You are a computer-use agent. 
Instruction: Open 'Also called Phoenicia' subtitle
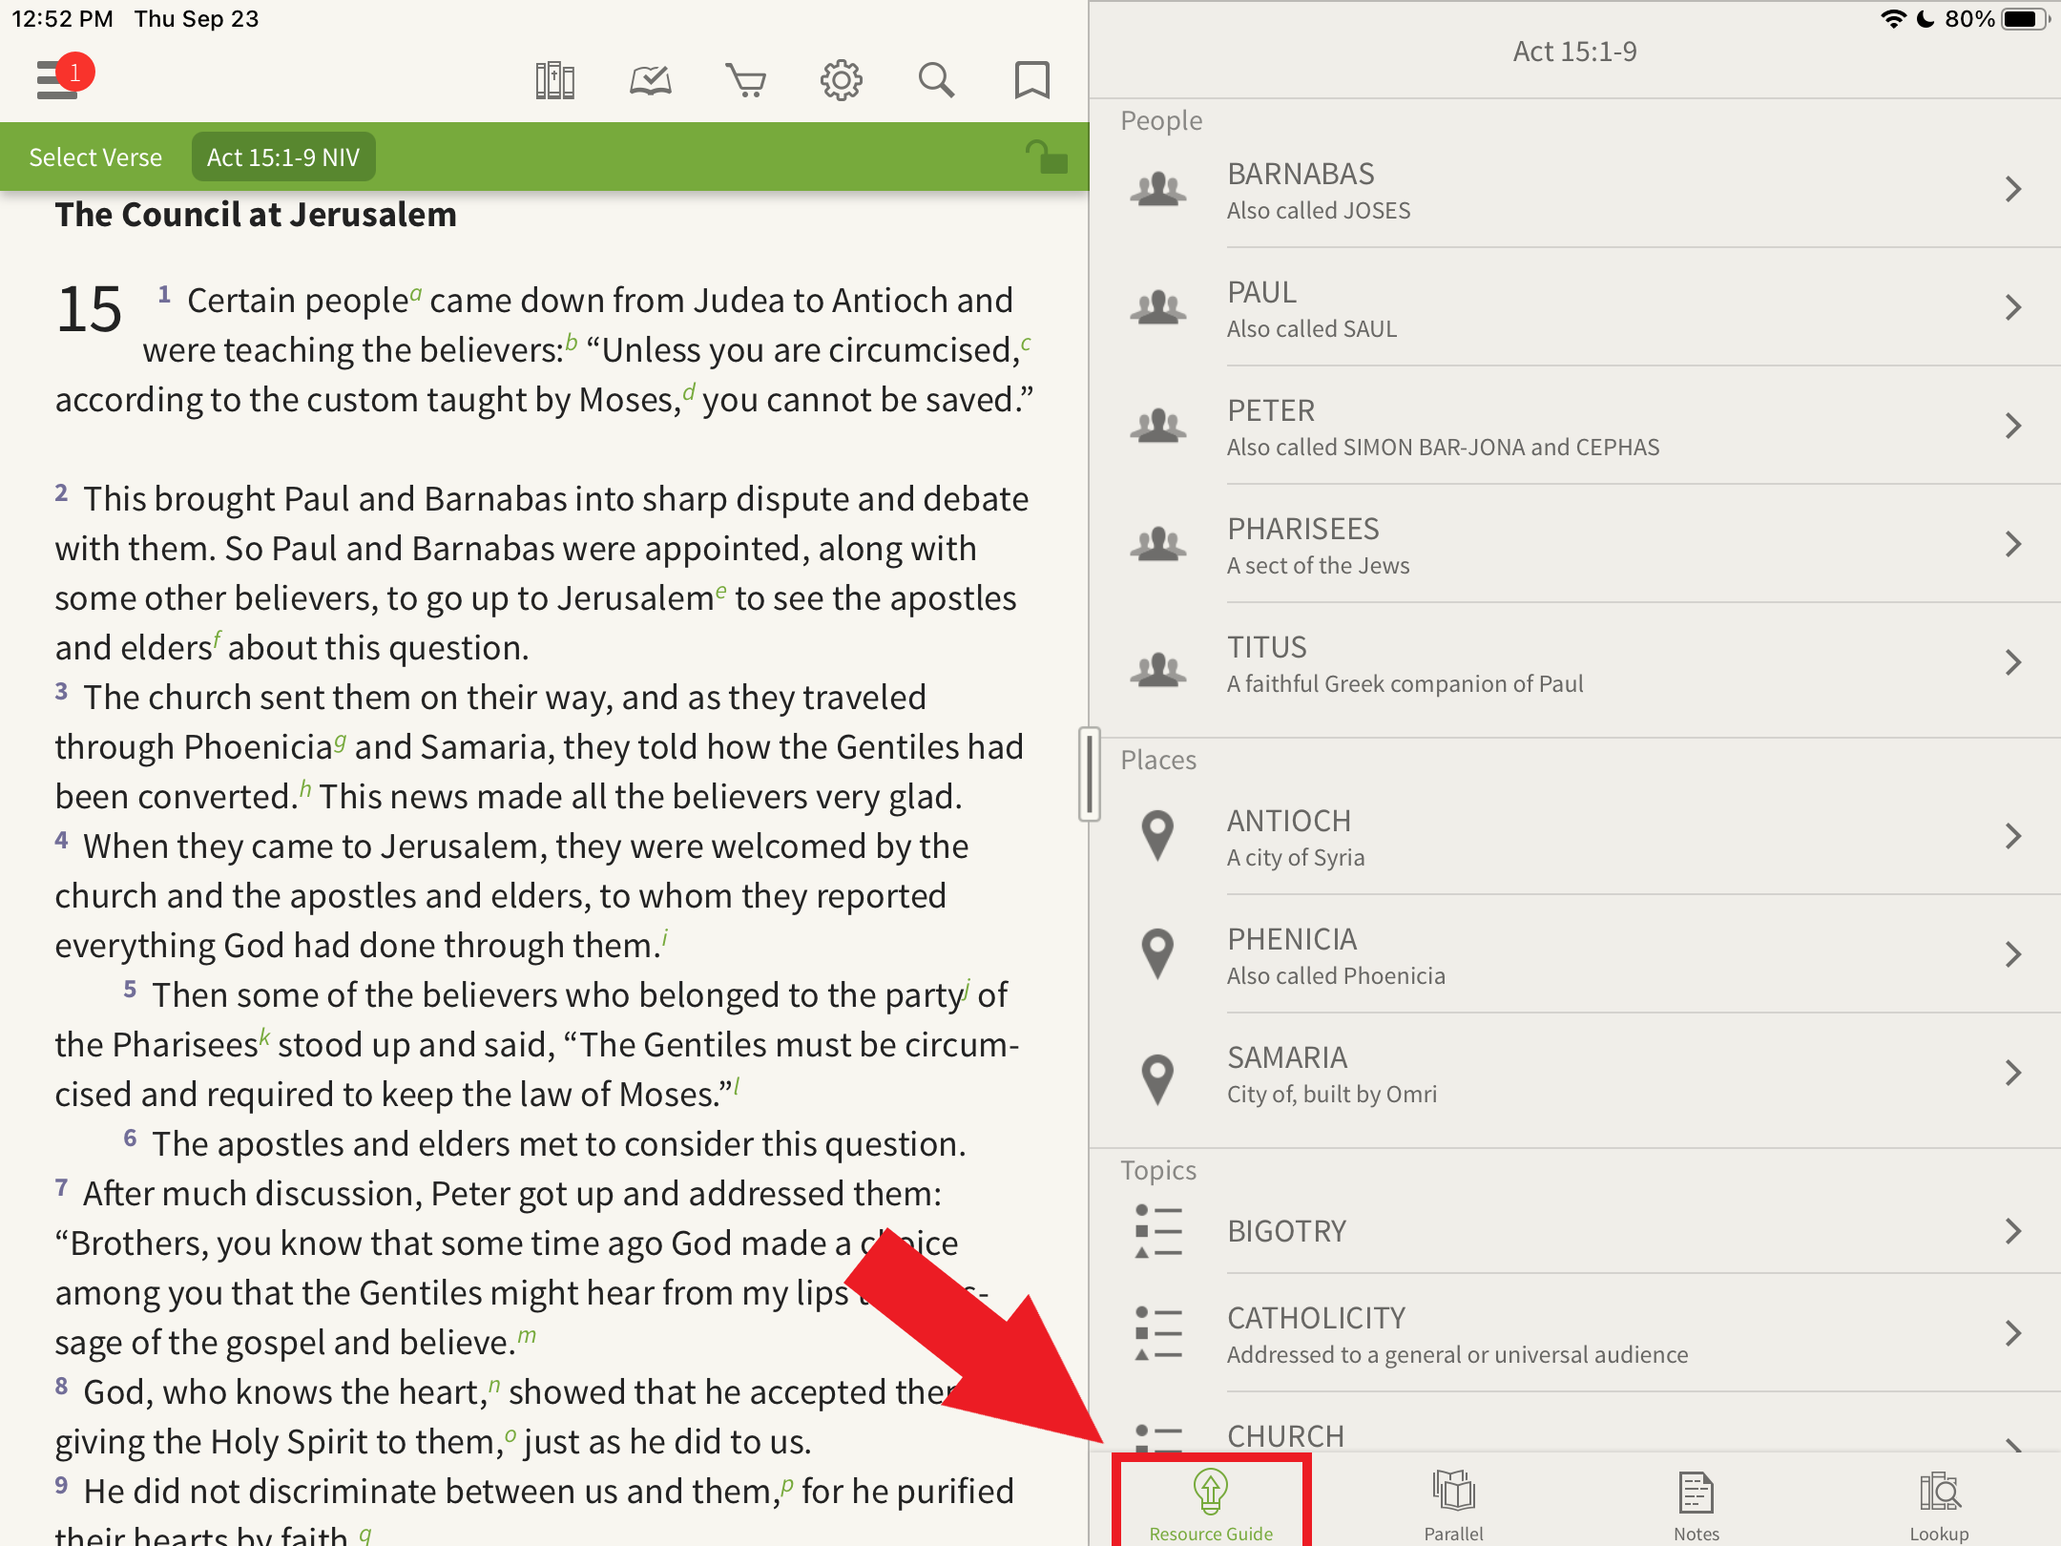click(1336, 976)
